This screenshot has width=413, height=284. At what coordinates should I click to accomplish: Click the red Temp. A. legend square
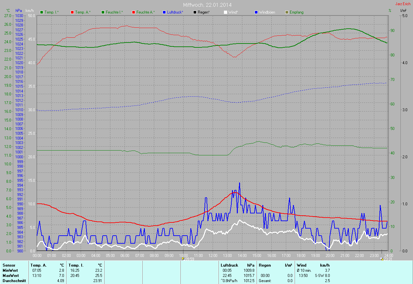(x=72, y=12)
